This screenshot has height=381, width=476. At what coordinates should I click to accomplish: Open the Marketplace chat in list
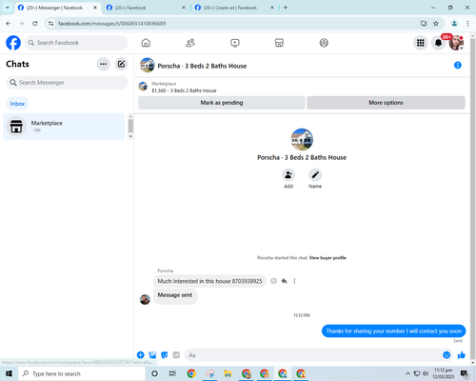pyautogui.click(x=64, y=127)
